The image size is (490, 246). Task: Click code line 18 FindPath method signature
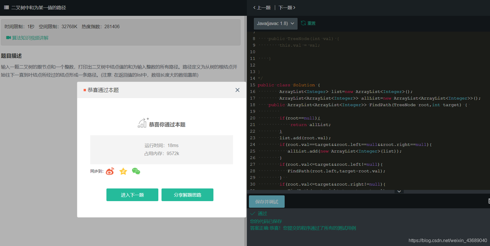click(368, 105)
